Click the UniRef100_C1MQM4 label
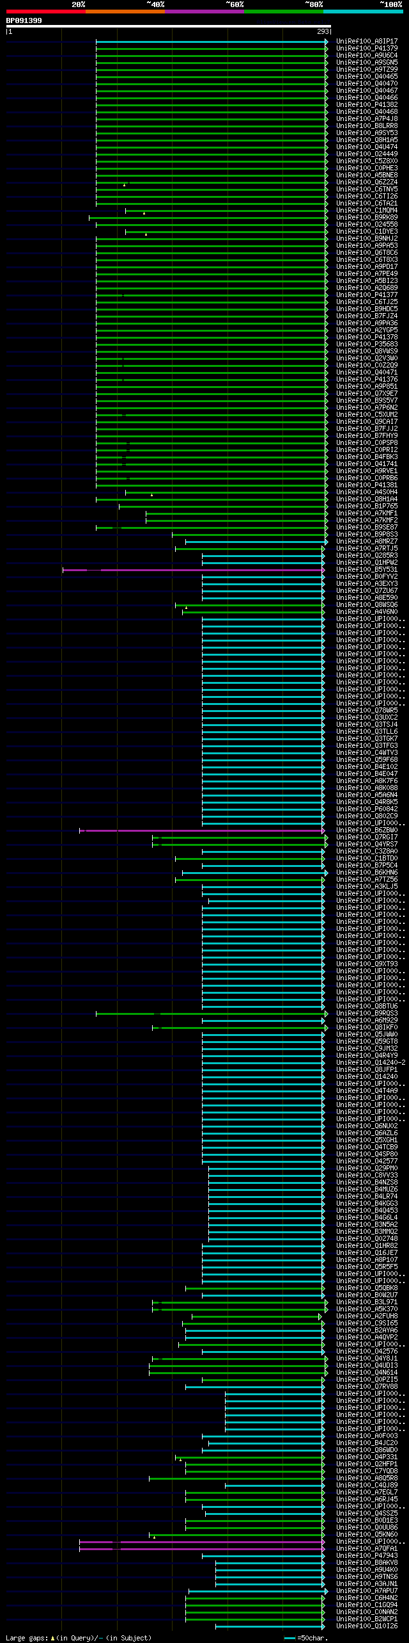Screen dimensions: 409x1643 point(367,211)
